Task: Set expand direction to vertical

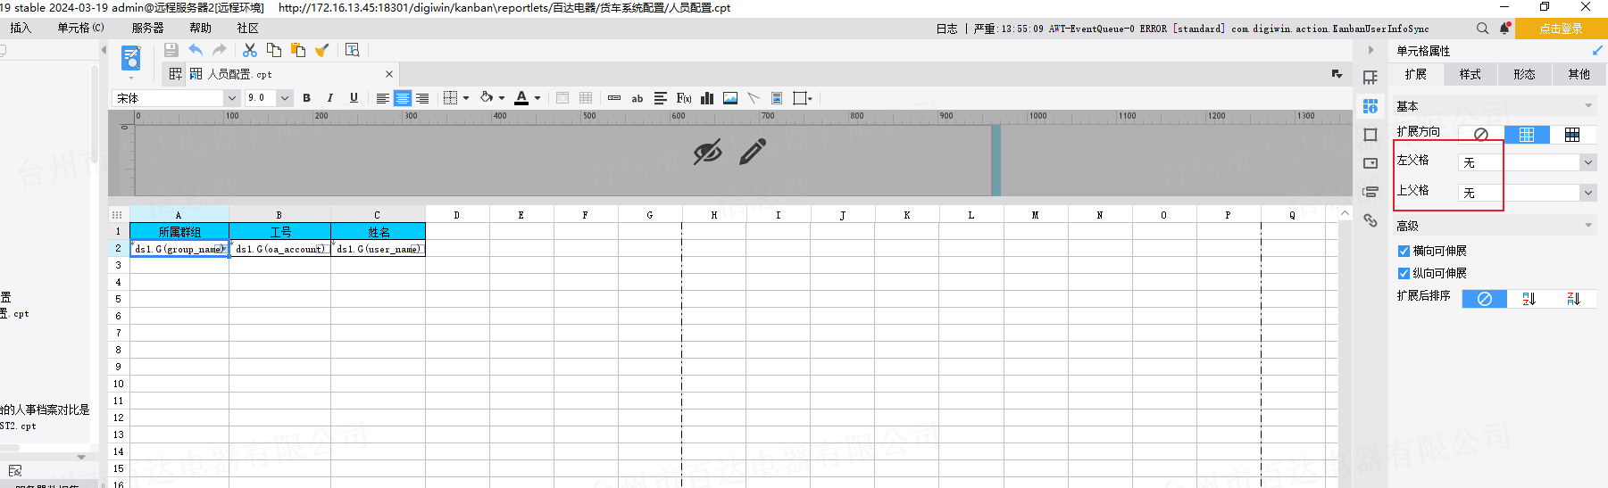Action: click(1527, 135)
